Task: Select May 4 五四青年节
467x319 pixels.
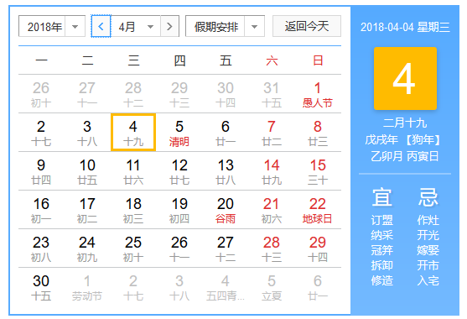Action: pyautogui.click(x=226, y=287)
